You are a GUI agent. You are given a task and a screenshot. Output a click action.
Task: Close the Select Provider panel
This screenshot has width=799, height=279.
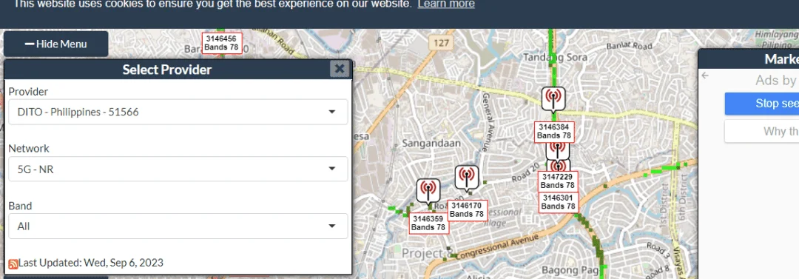pyautogui.click(x=340, y=69)
